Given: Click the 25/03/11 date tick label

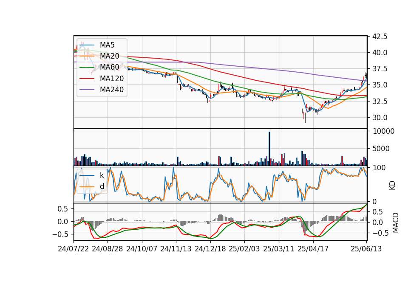Looking at the screenshot, I should click(x=279, y=249).
